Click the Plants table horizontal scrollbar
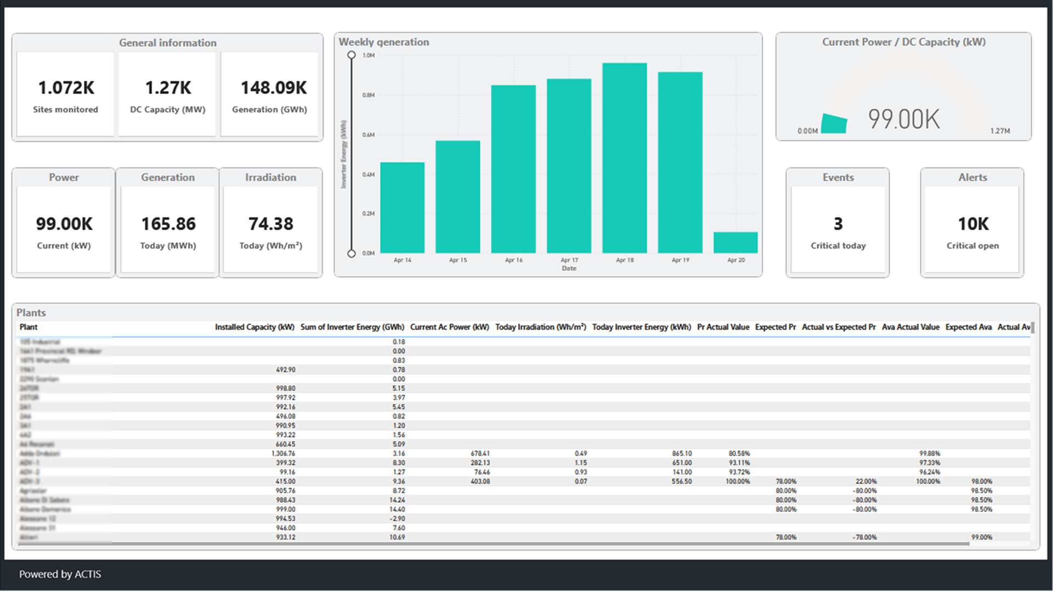The height and width of the screenshot is (592, 1053). click(494, 544)
